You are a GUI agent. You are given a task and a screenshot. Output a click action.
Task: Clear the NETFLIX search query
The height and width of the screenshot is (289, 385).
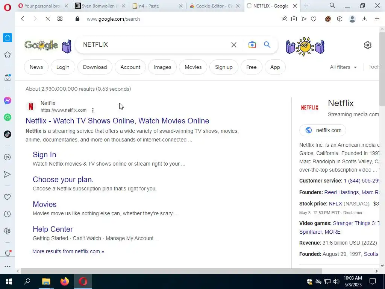point(234,45)
